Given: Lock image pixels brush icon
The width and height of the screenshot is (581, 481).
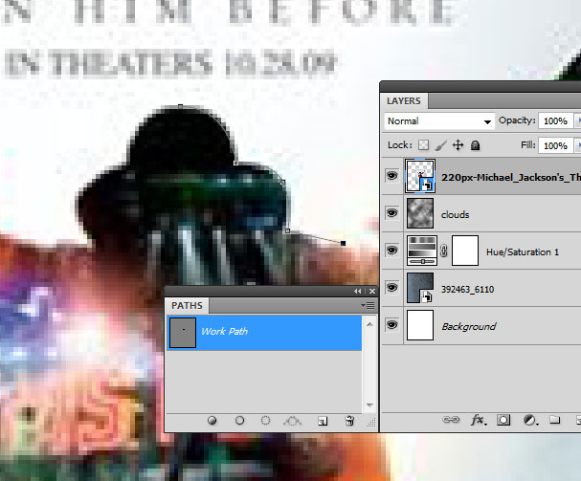Looking at the screenshot, I should [x=440, y=145].
